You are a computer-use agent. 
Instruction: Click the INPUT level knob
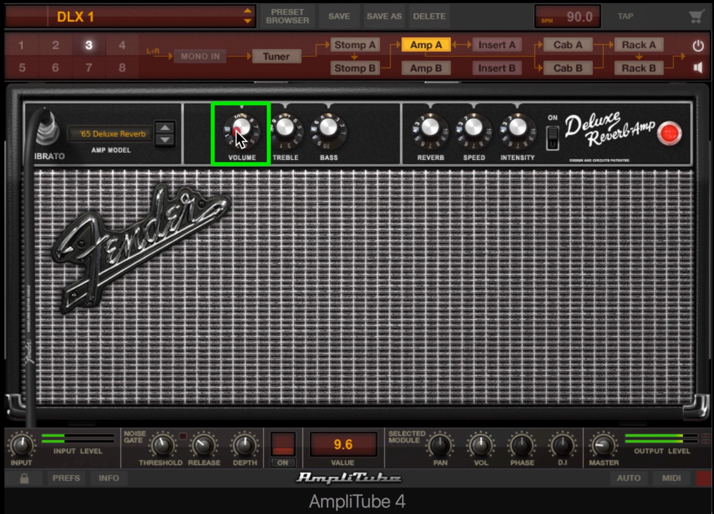point(21,446)
